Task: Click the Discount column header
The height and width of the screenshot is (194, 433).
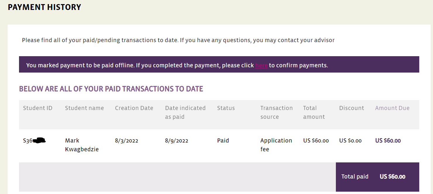Action: [x=351, y=108]
